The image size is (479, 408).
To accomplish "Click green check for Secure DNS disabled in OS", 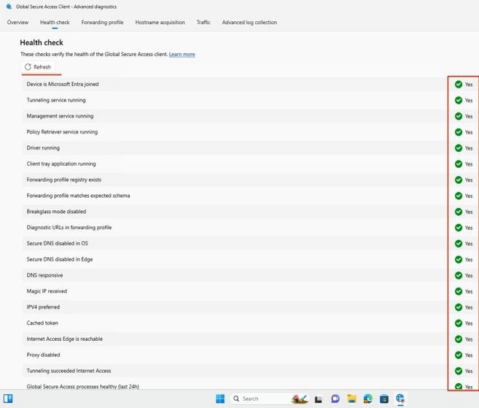I will [x=459, y=244].
